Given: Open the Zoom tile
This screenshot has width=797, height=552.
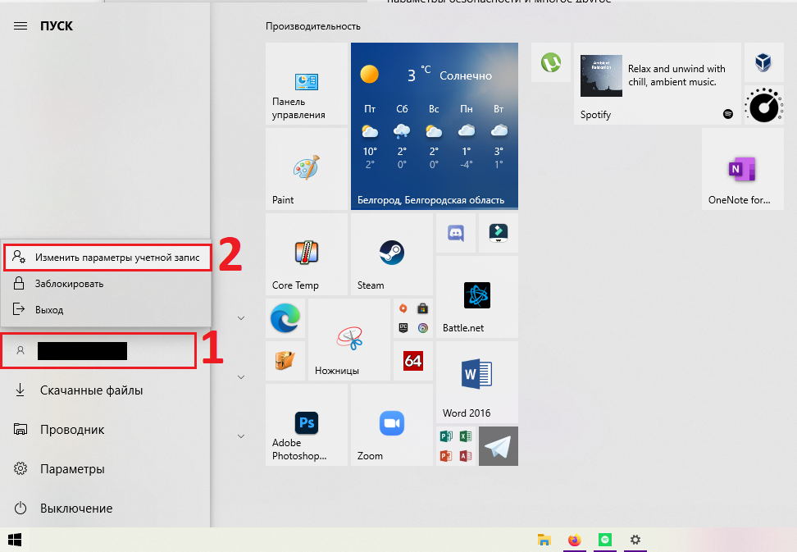Looking at the screenshot, I should [x=391, y=425].
